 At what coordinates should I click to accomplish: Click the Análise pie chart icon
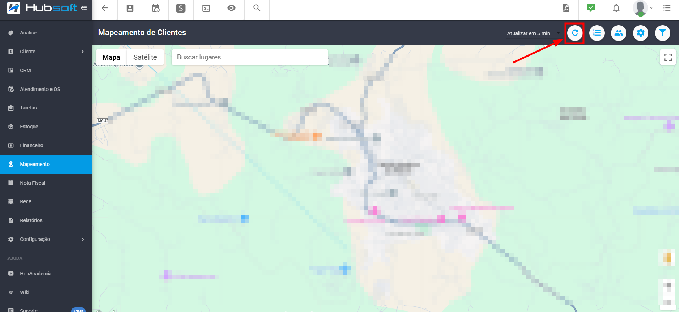(x=11, y=33)
